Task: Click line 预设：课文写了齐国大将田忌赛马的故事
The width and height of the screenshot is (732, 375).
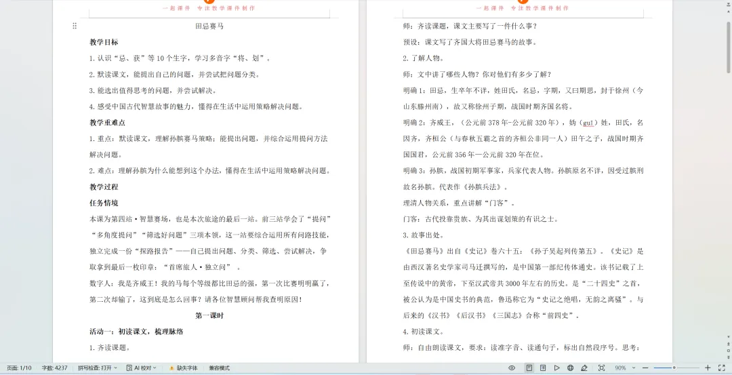Action: coord(470,42)
